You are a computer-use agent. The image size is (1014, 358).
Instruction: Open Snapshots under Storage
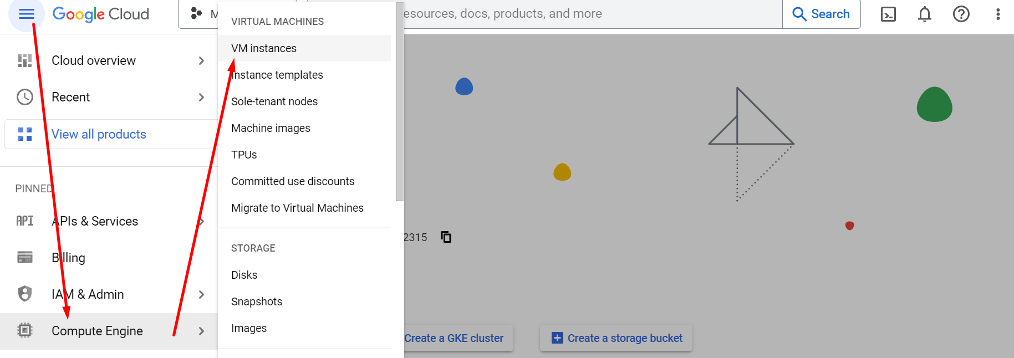[257, 301]
